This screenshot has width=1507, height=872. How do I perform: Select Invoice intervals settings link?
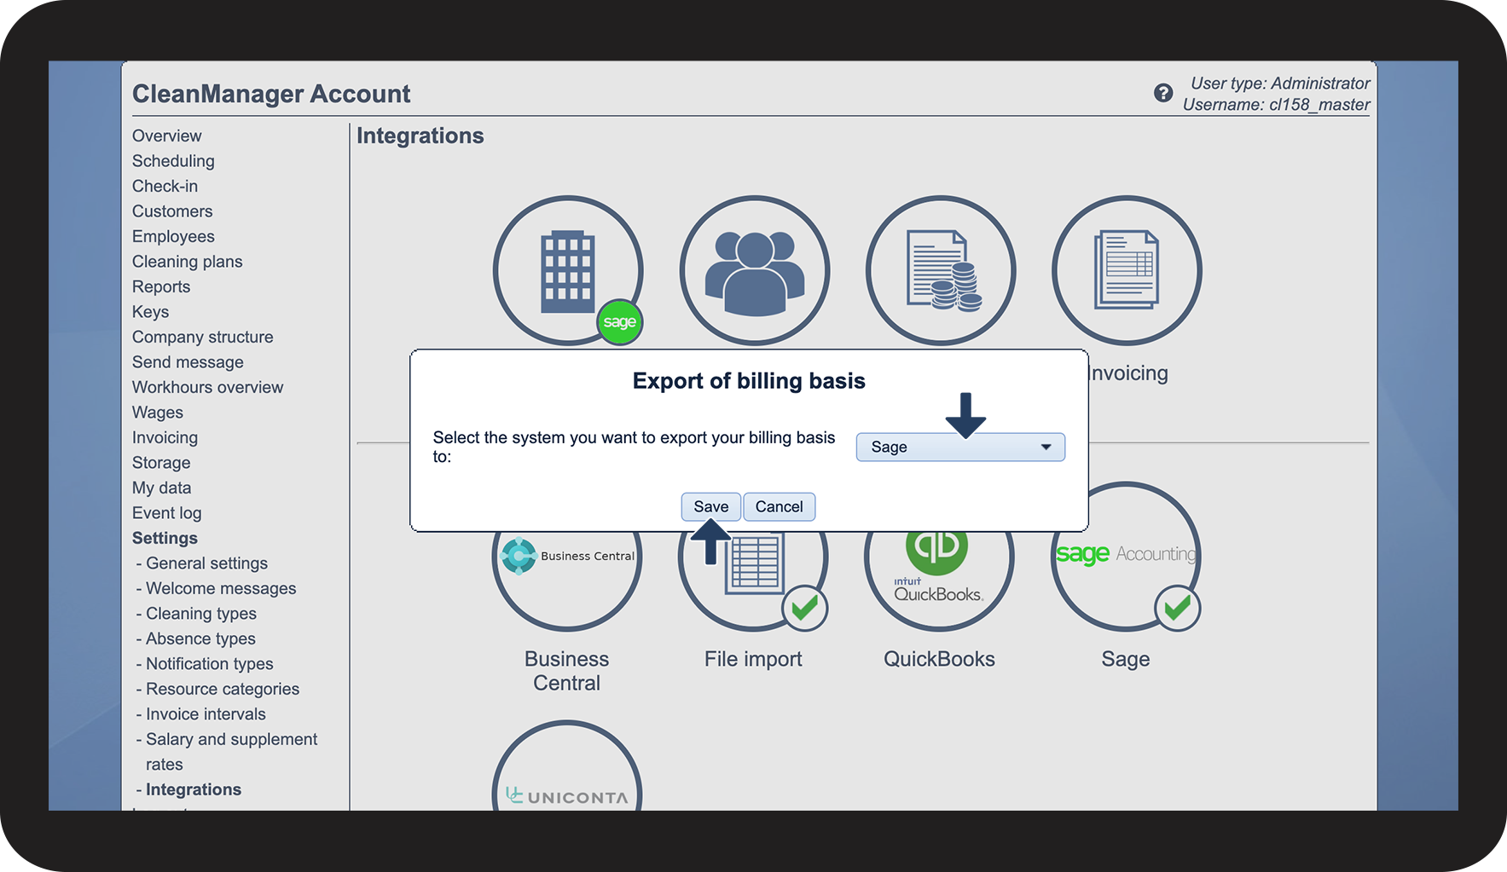pyautogui.click(x=206, y=714)
